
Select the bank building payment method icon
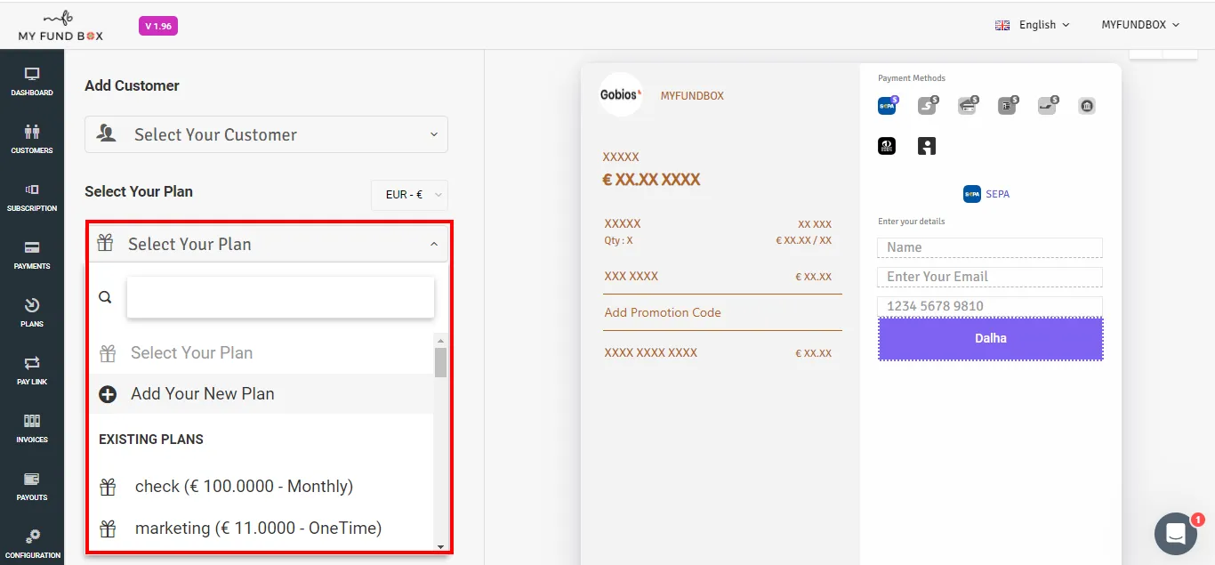[x=1086, y=107]
